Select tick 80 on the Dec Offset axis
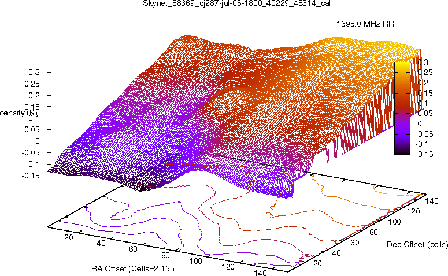This screenshot has height=276, width=448. [373, 232]
